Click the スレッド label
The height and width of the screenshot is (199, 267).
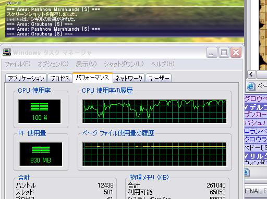(25, 192)
